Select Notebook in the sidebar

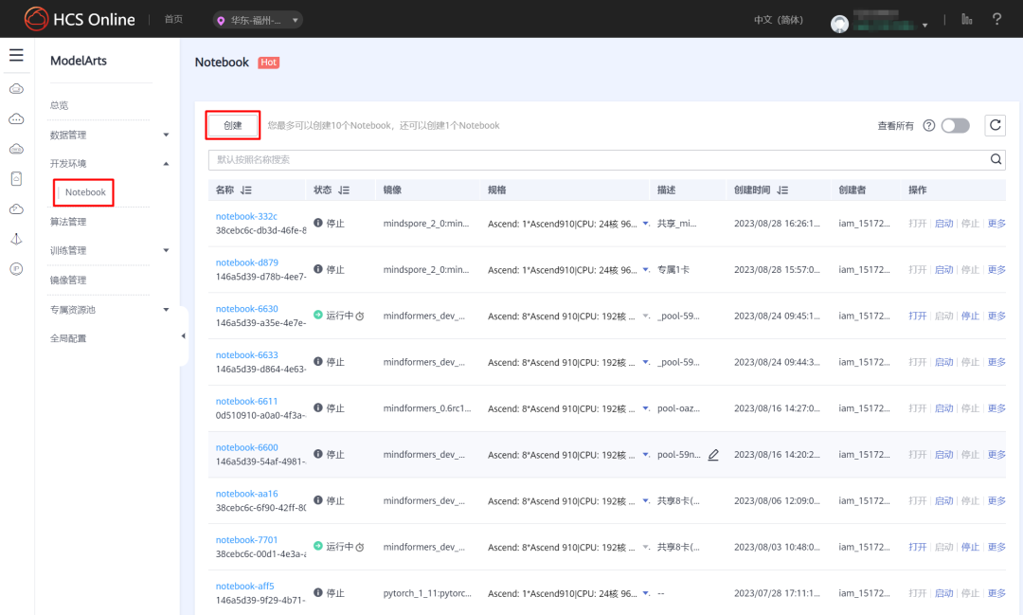coord(85,192)
